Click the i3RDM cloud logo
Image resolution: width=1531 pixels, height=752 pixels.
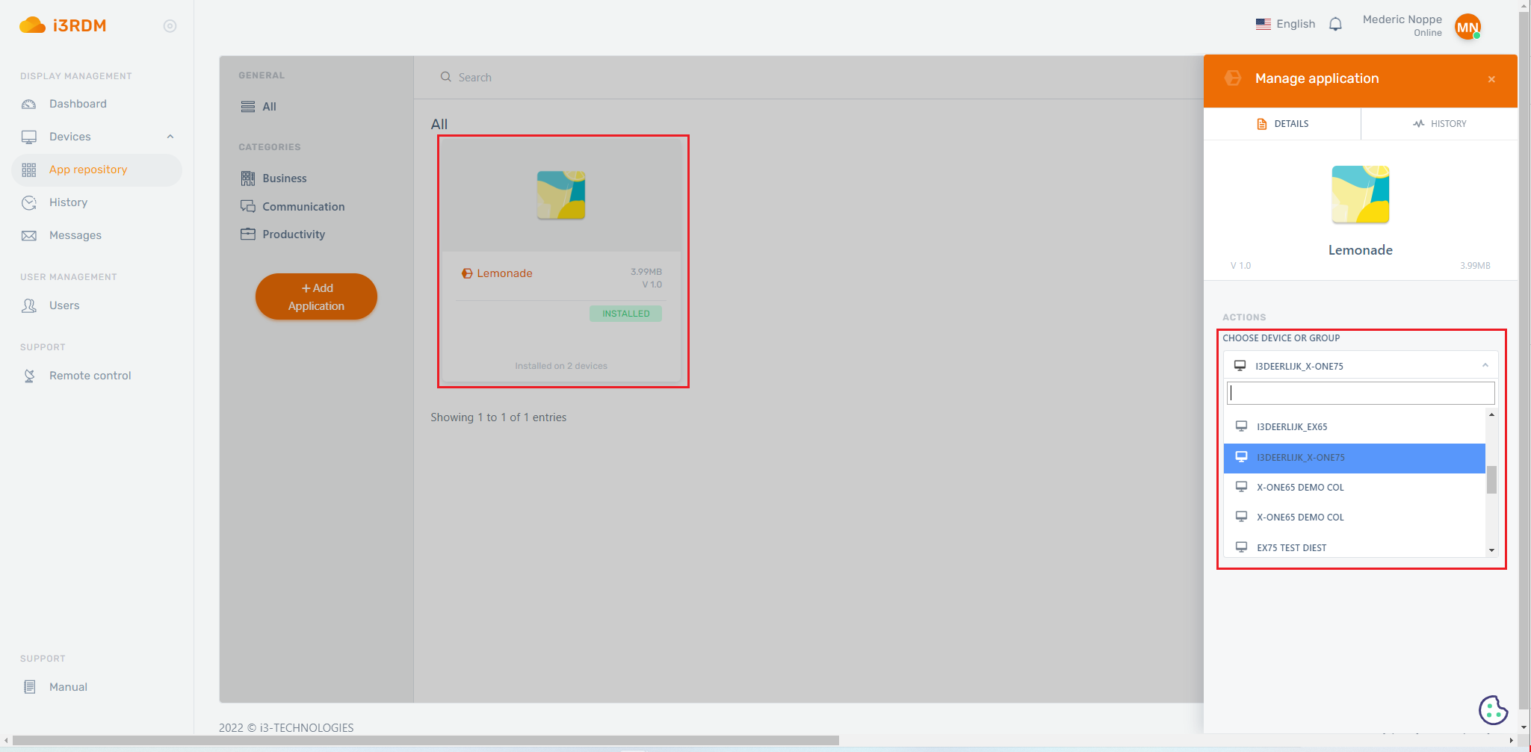click(32, 25)
